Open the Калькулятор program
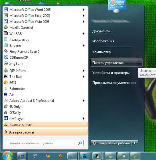This screenshot has width=156, height=160. pyautogui.click(x=45, y=40)
